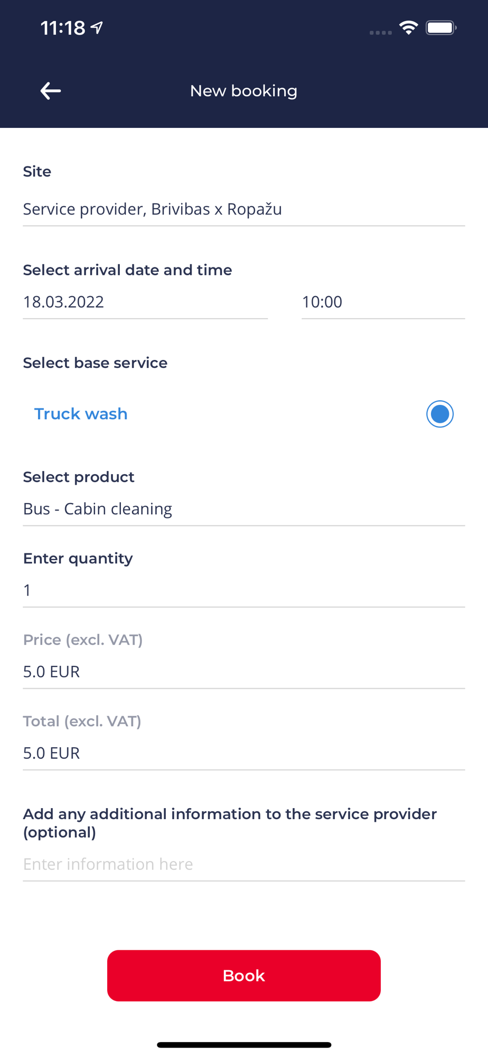Image resolution: width=488 pixels, height=1057 pixels.
Task: Open the arrival time picker showing 10:00
Action: point(382,302)
